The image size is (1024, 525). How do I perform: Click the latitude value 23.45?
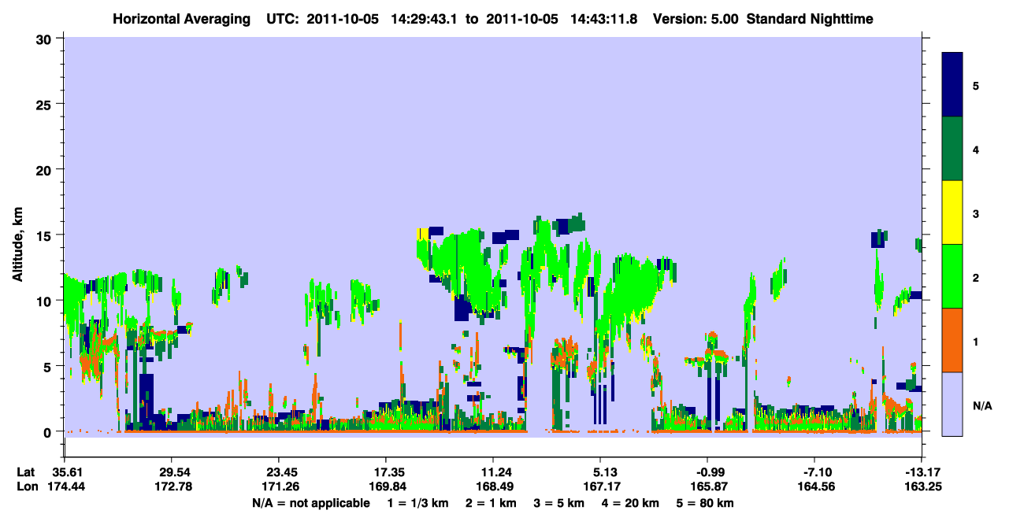[280, 471]
